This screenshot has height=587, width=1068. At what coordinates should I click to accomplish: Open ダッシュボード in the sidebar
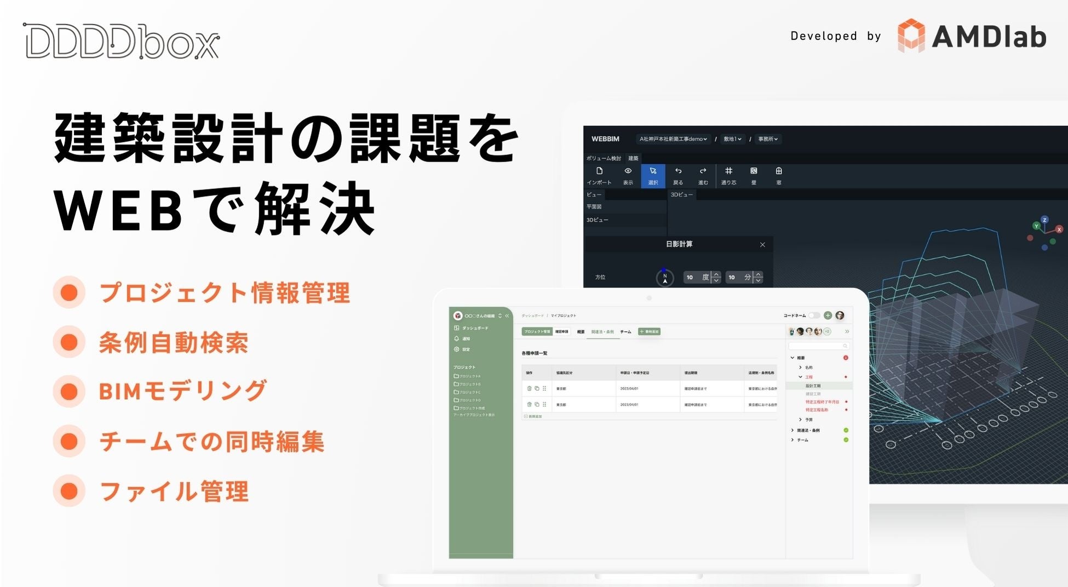pyautogui.click(x=471, y=328)
